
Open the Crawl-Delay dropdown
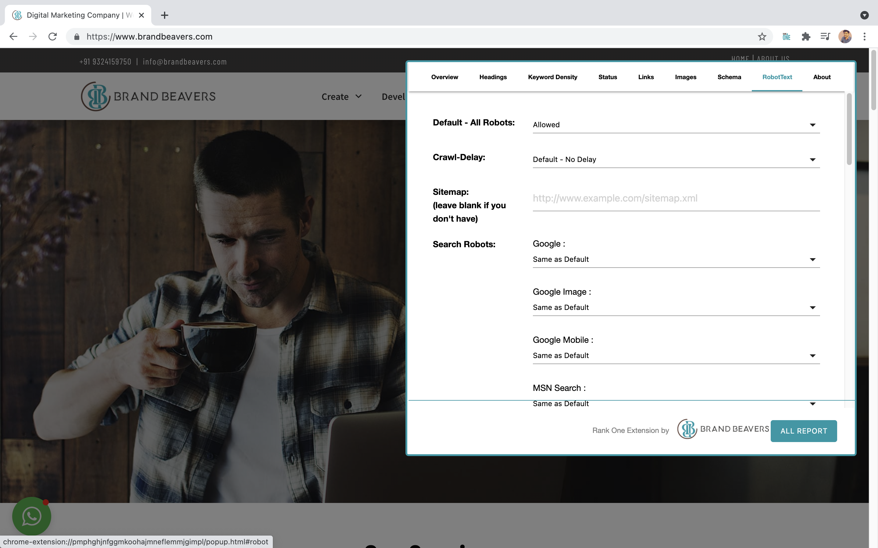coord(675,160)
